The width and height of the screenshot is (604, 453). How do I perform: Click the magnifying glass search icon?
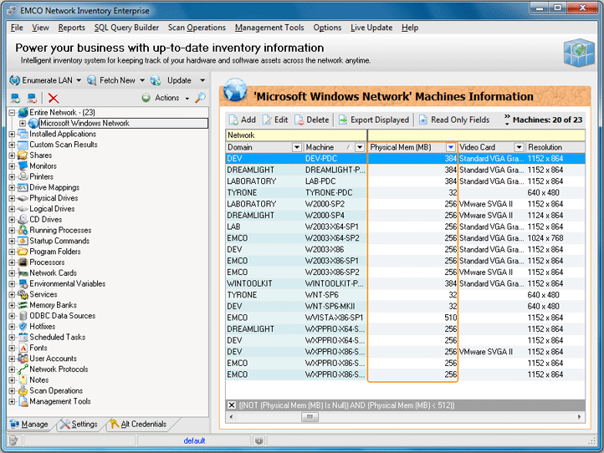tap(200, 98)
